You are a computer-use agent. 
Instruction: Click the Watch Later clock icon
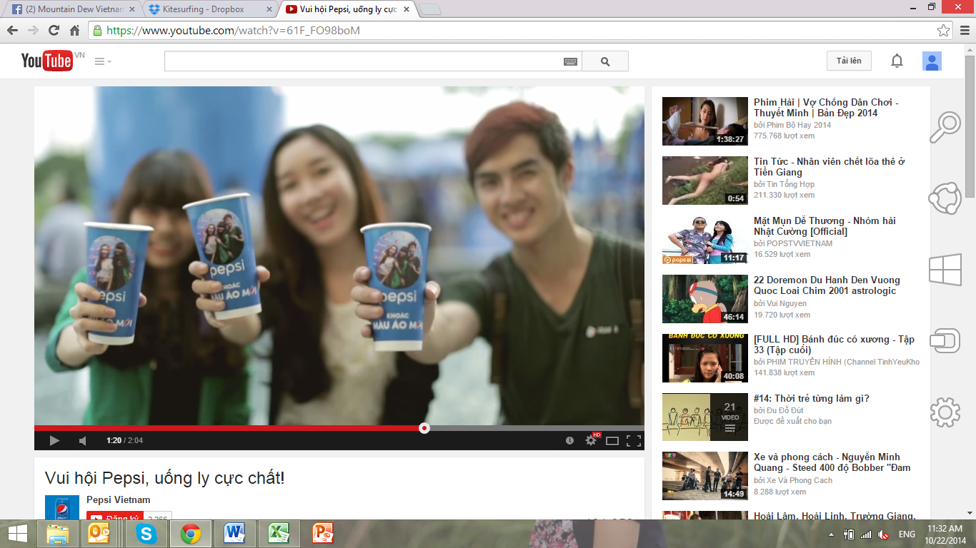[569, 441]
